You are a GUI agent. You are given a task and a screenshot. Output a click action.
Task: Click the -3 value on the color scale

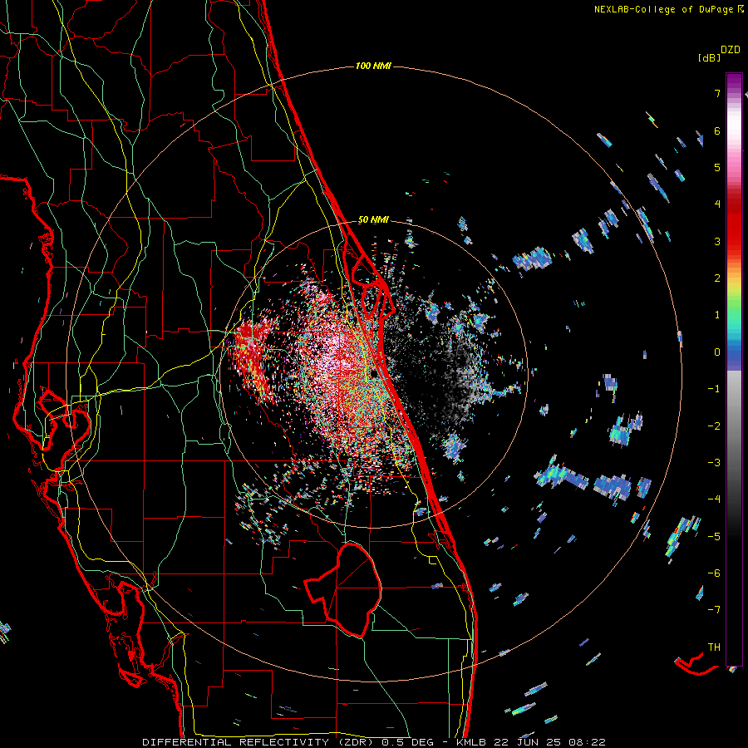[714, 463]
